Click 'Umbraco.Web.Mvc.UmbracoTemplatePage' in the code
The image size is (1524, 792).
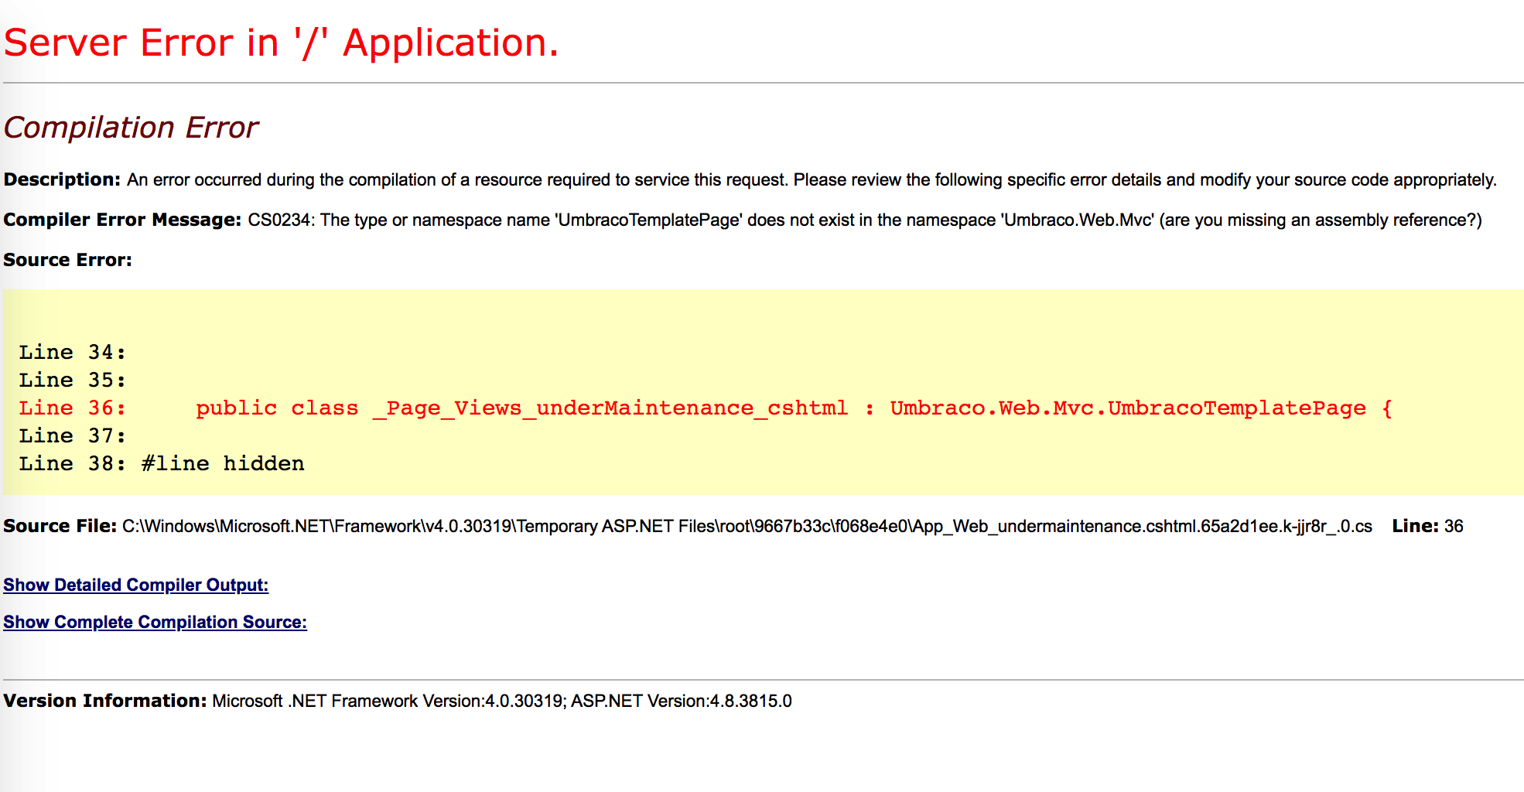pos(1128,408)
